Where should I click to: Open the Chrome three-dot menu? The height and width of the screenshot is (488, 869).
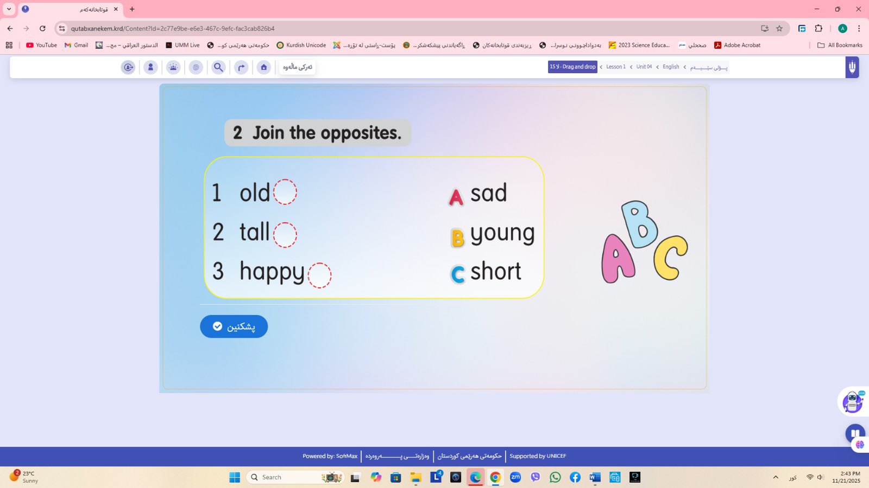pyautogui.click(x=859, y=28)
